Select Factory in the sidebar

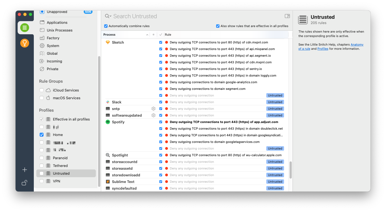53,38
